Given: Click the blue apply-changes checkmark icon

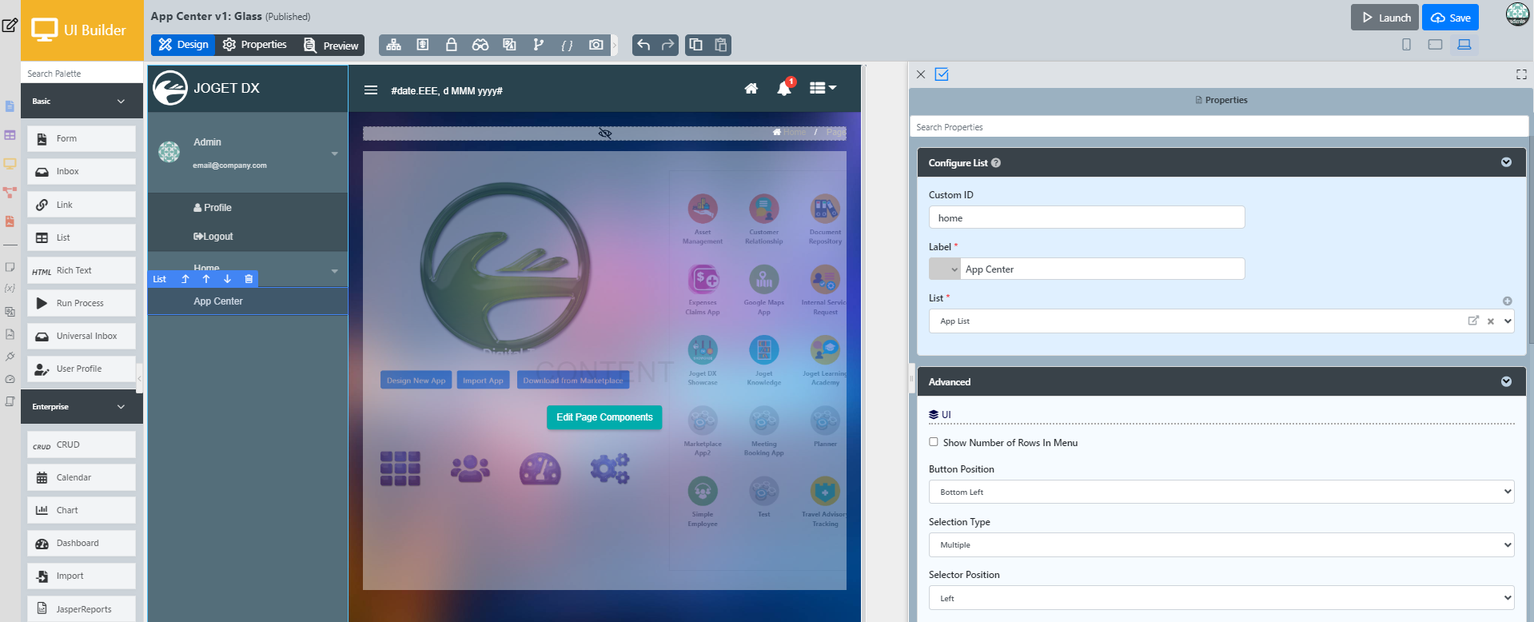Looking at the screenshot, I should 942,74.
